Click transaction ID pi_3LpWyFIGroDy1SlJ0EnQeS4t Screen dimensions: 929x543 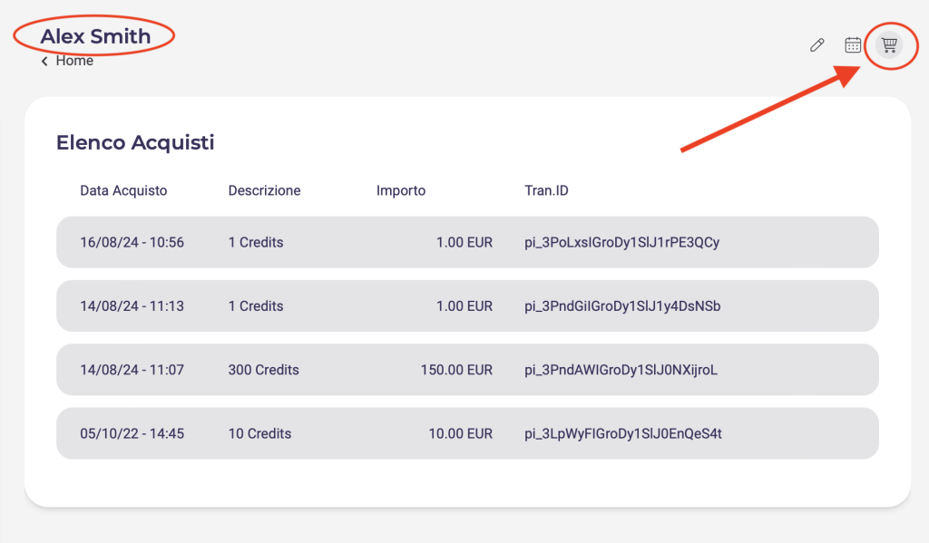click(x=623, y=434)
